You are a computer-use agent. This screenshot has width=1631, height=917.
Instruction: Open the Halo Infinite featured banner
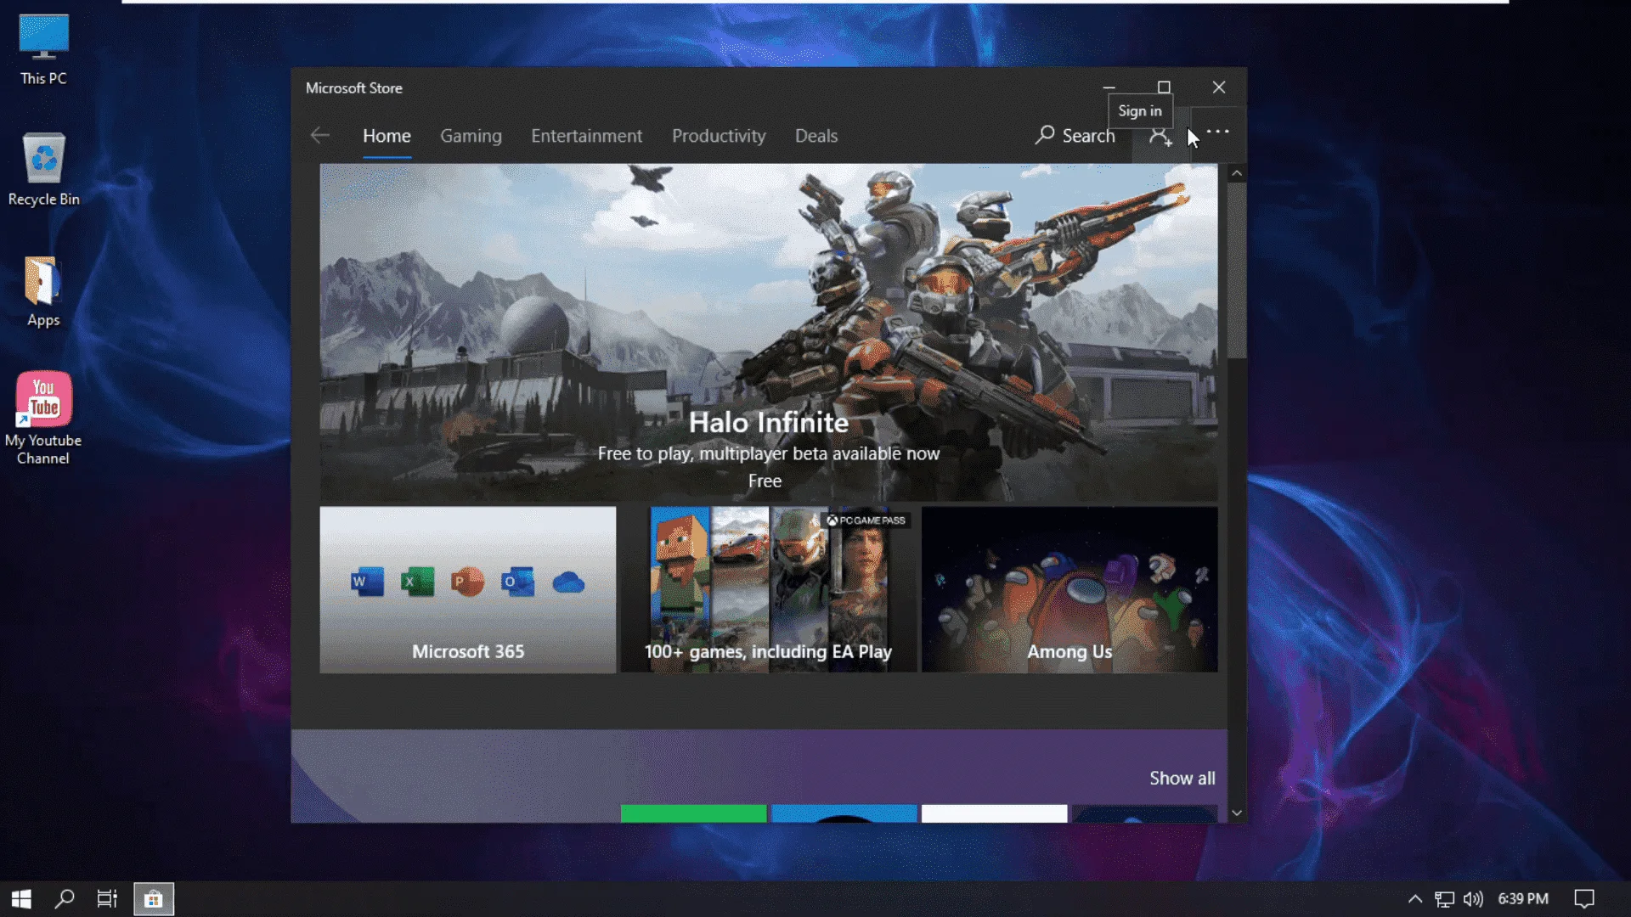tap(768, 332)
